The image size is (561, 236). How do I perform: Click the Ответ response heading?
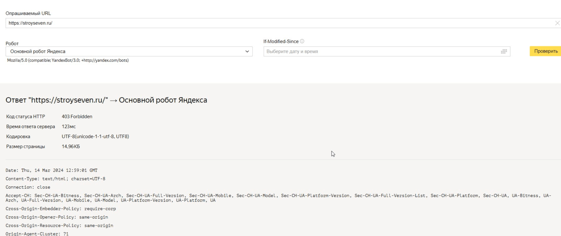pyautogui.click(x=106, y=100)
